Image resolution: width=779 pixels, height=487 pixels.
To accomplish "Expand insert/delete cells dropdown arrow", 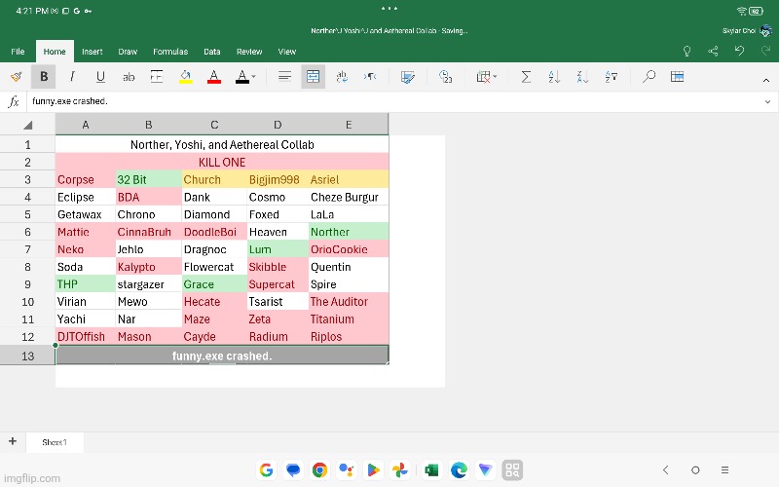I will (x=495, y=77).
